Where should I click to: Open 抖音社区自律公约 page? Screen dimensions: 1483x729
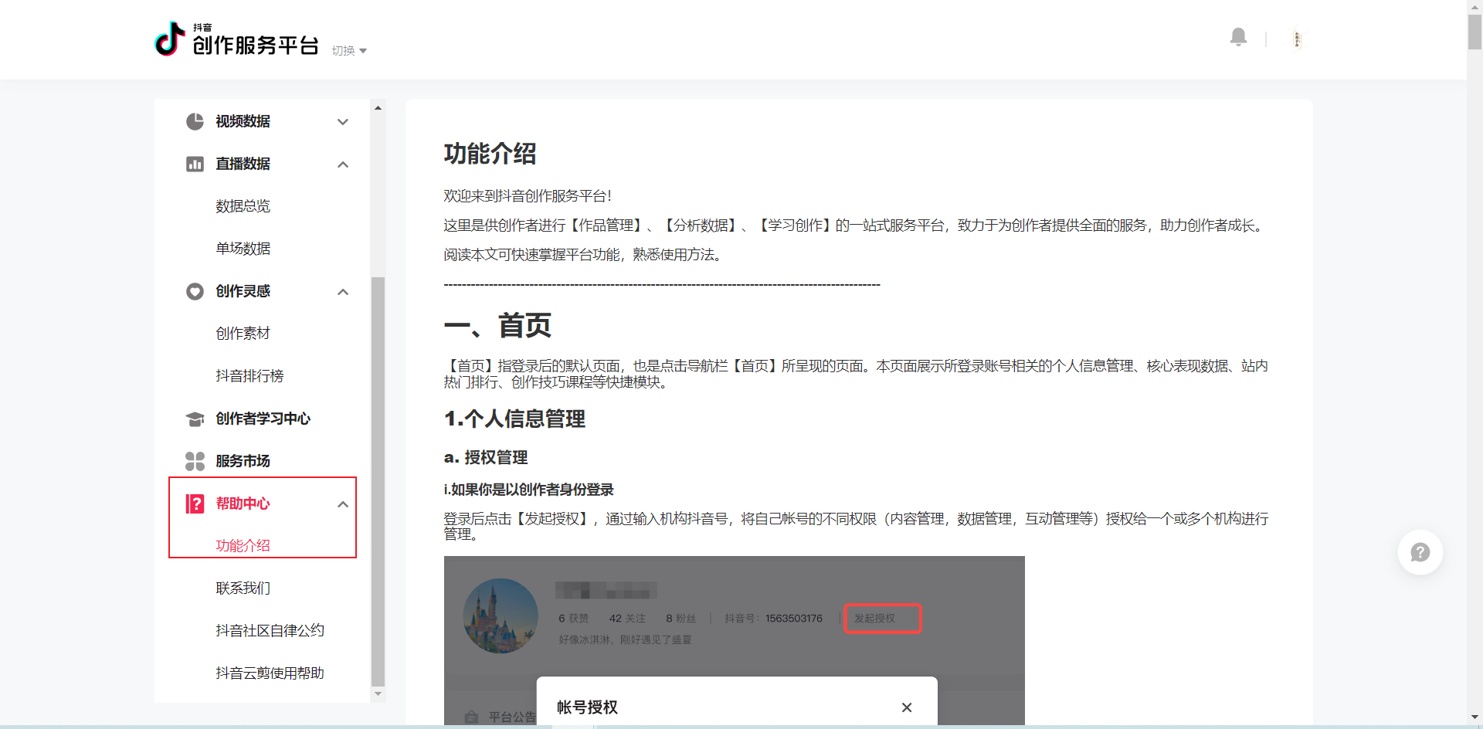point(270,631)
